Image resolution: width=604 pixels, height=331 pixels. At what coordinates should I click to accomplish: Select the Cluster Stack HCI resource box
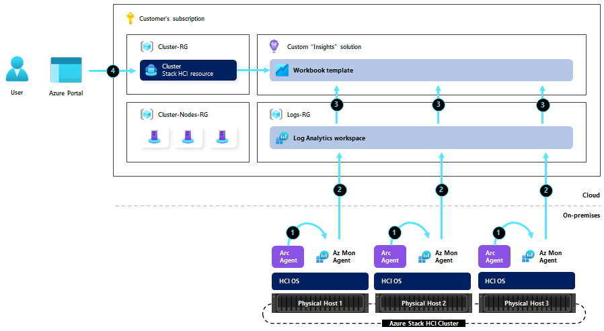[x=188, y=70]
